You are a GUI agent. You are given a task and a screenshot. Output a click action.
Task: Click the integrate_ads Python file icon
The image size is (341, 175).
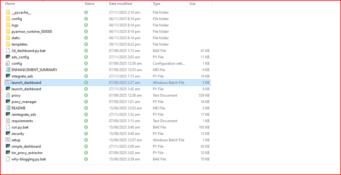(8, 76)
